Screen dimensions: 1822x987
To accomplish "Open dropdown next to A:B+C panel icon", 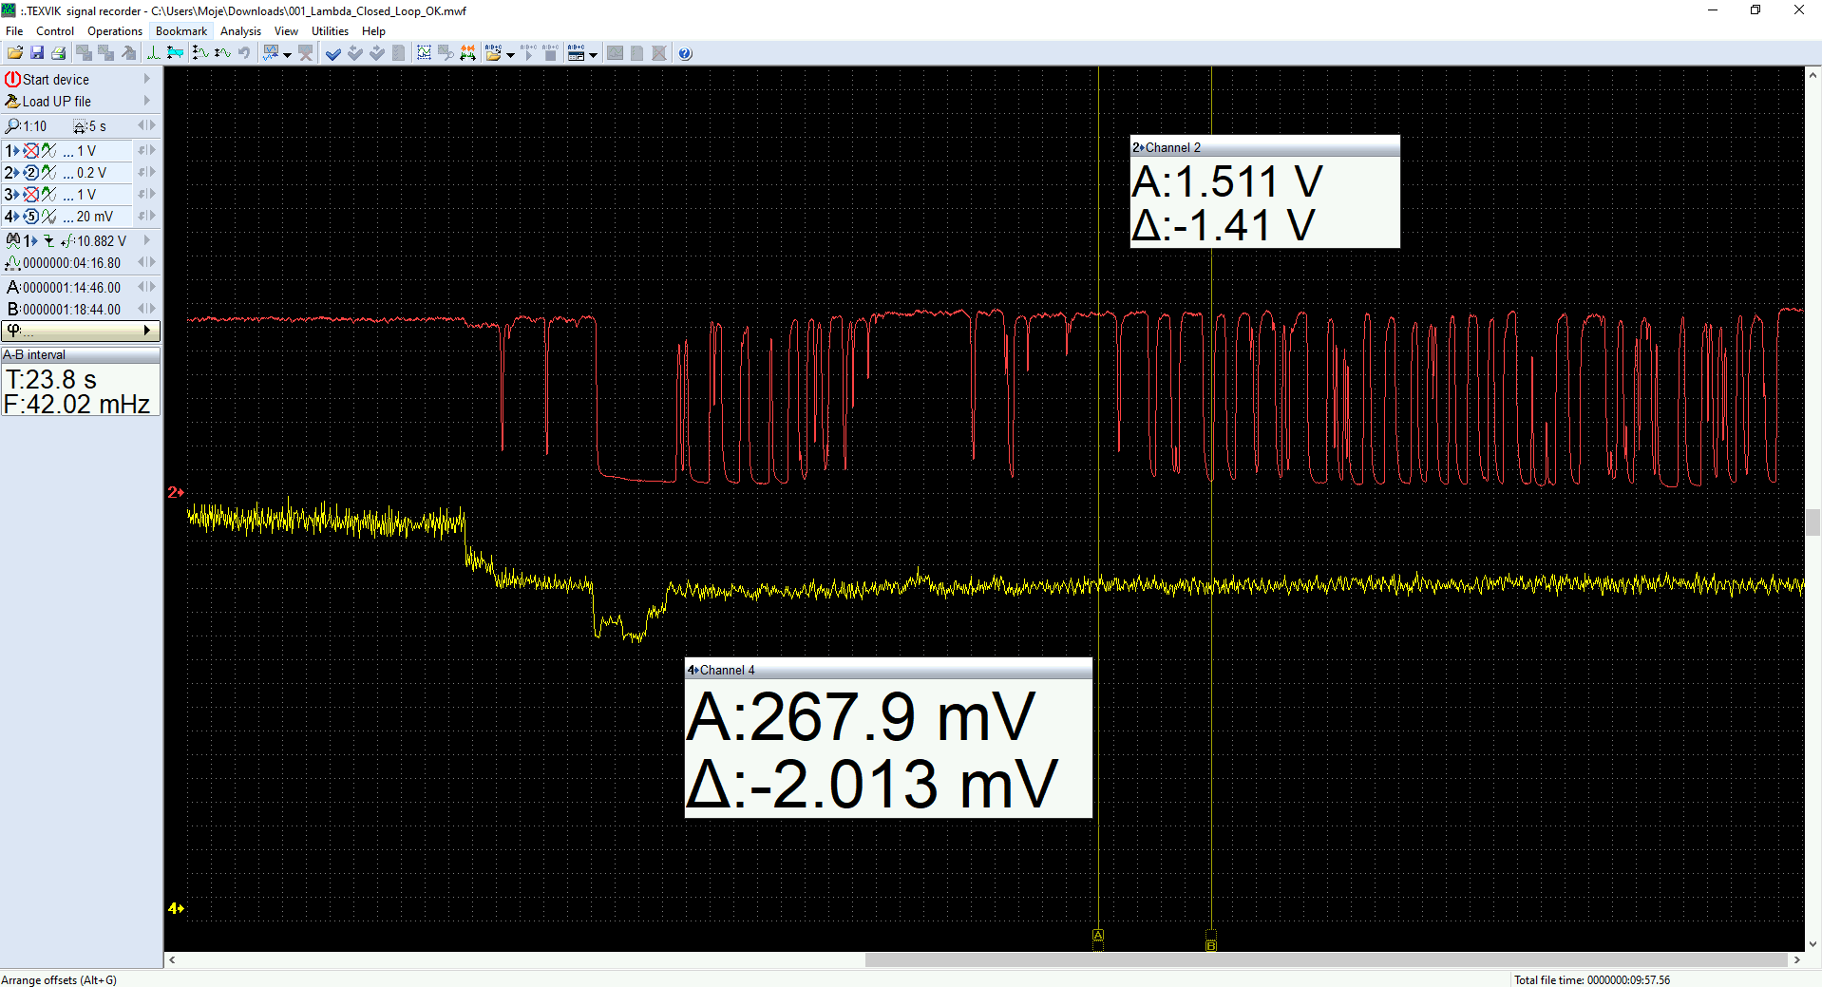I will [x=593, y=55].
